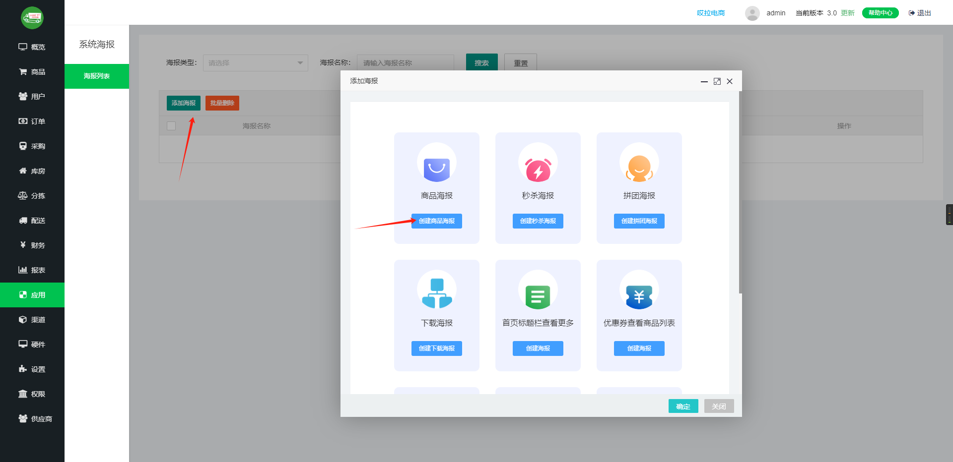Click the small widget on right screen edge
The width and height of the screenshot is (953, 462).
(950, 215)
